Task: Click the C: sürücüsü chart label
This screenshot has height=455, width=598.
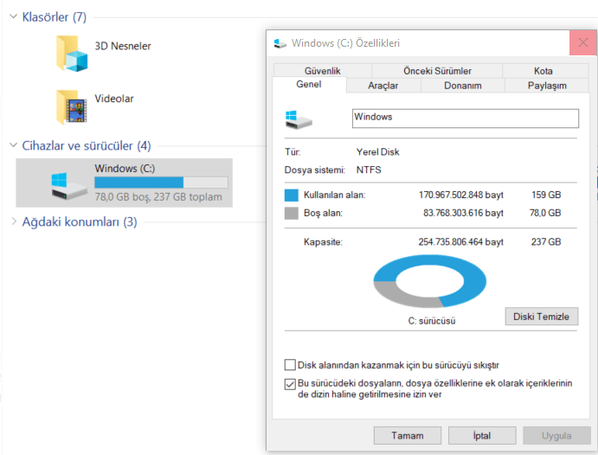Action: [x=432, y=321]
